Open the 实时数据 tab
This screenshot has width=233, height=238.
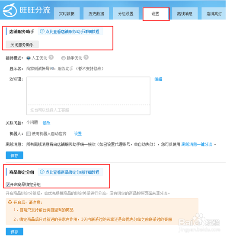[x=67, y=14]
